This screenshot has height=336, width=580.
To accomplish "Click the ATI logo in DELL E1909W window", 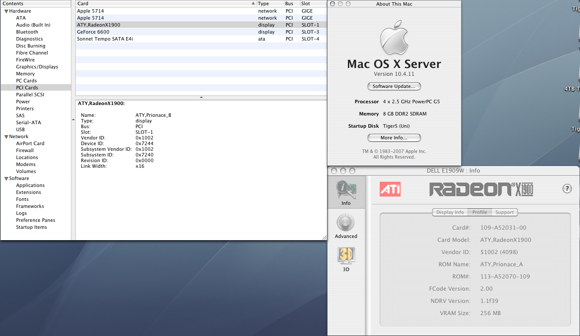I will click(390, 189).
